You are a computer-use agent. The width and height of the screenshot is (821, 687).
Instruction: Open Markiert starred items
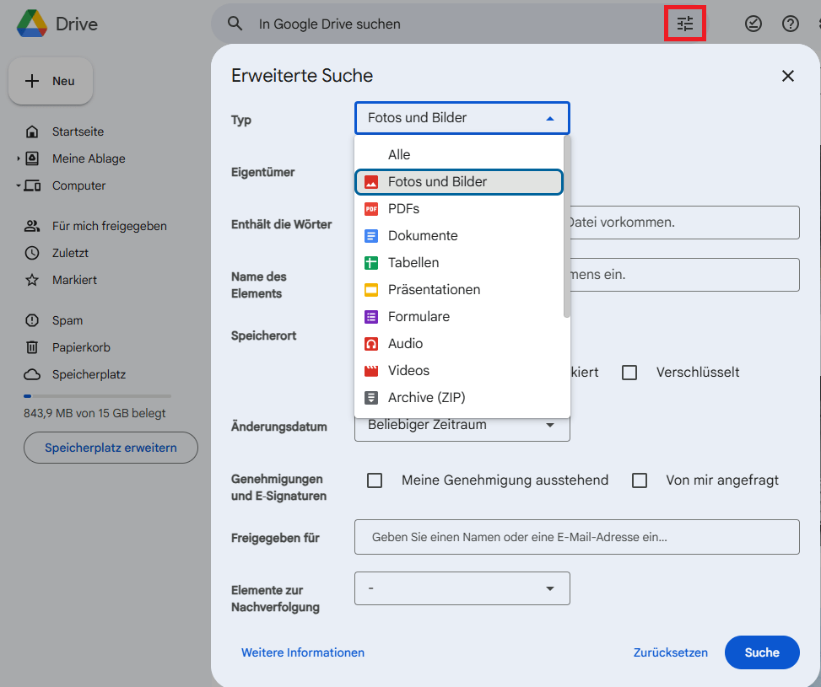74,280
